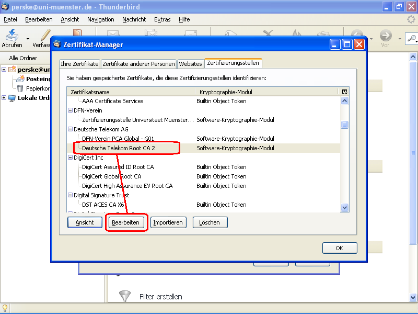This screenshot has width=418, height=314.
Task: Open the Extras menu
Action: click(162, 19)
